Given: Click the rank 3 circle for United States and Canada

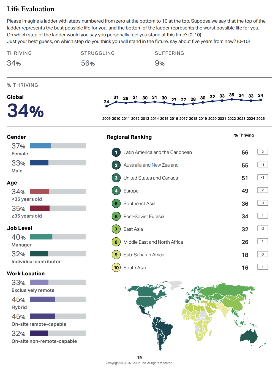Looking at the screenshot, I should (x=116, y=178).
